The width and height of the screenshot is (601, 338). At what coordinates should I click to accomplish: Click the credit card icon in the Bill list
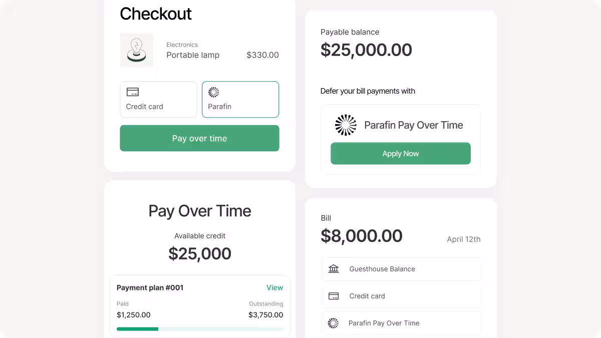click(x=334, y=296)
